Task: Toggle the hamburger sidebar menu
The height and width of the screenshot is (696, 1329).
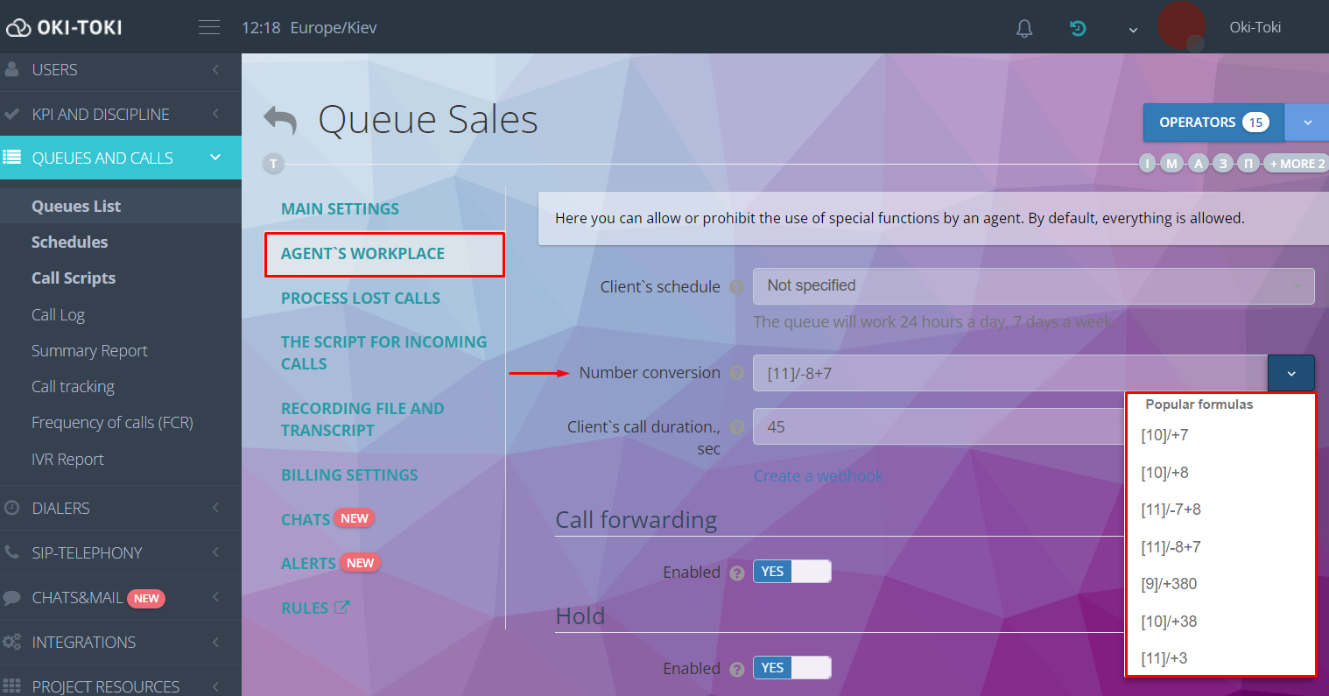Action: (209, 28)
